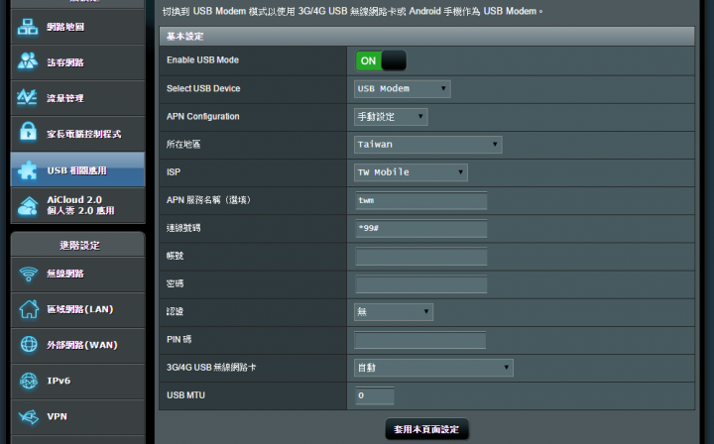
Task: Open 流量管理 menu item
Action: click(x=78, y=98)
